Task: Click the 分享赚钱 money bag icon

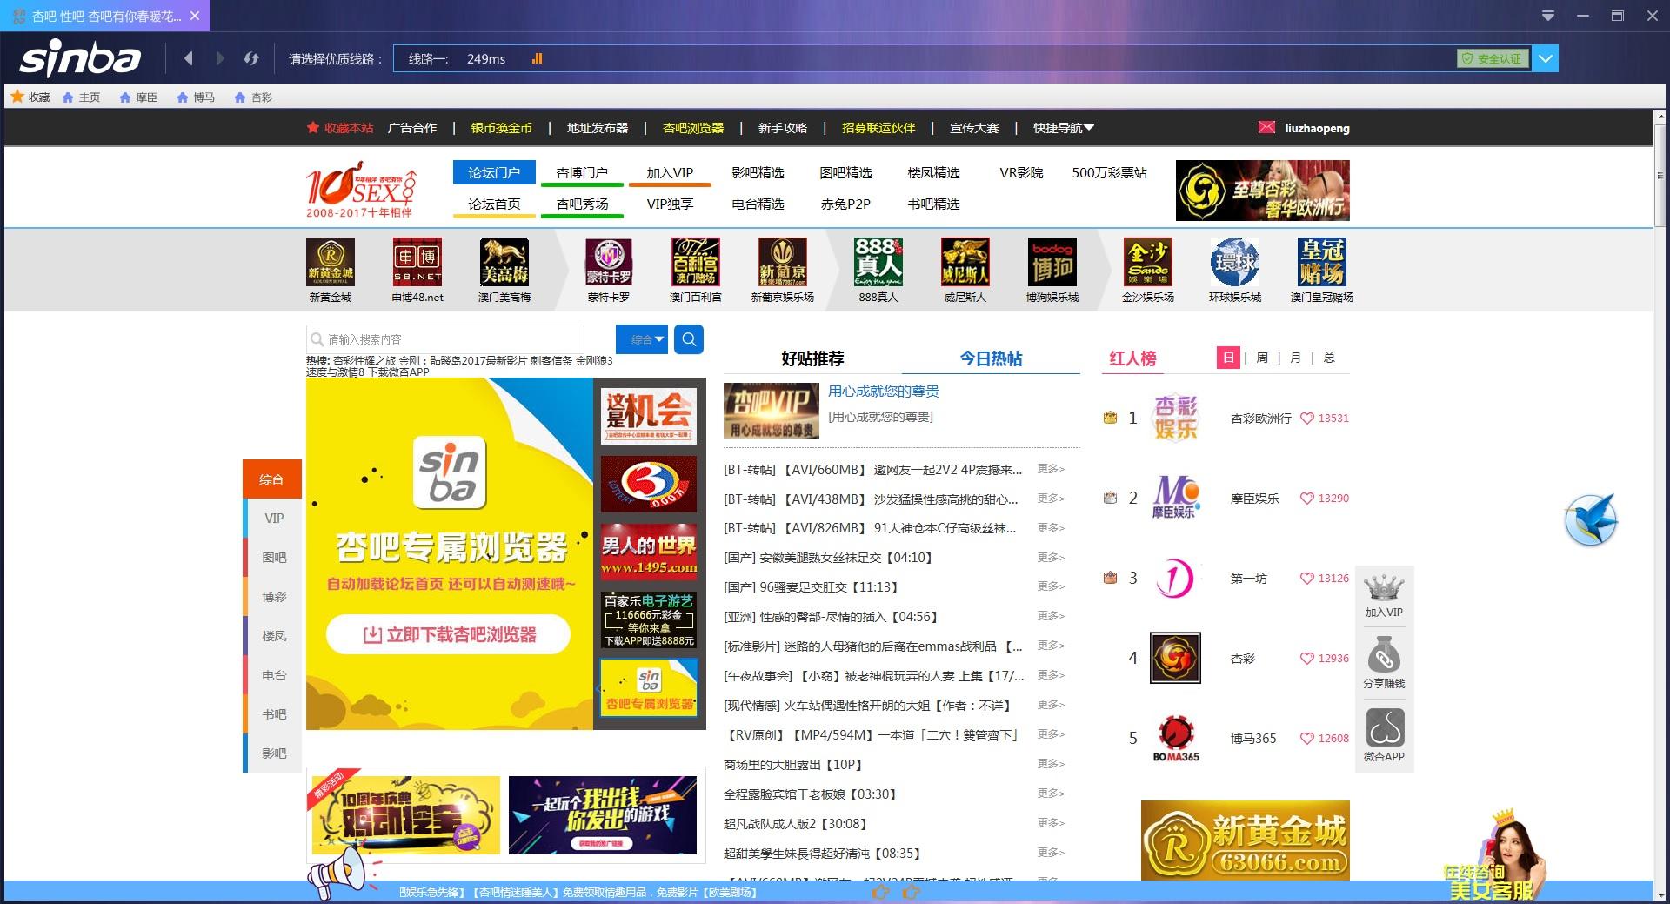Action: [x=1384, y=655]
